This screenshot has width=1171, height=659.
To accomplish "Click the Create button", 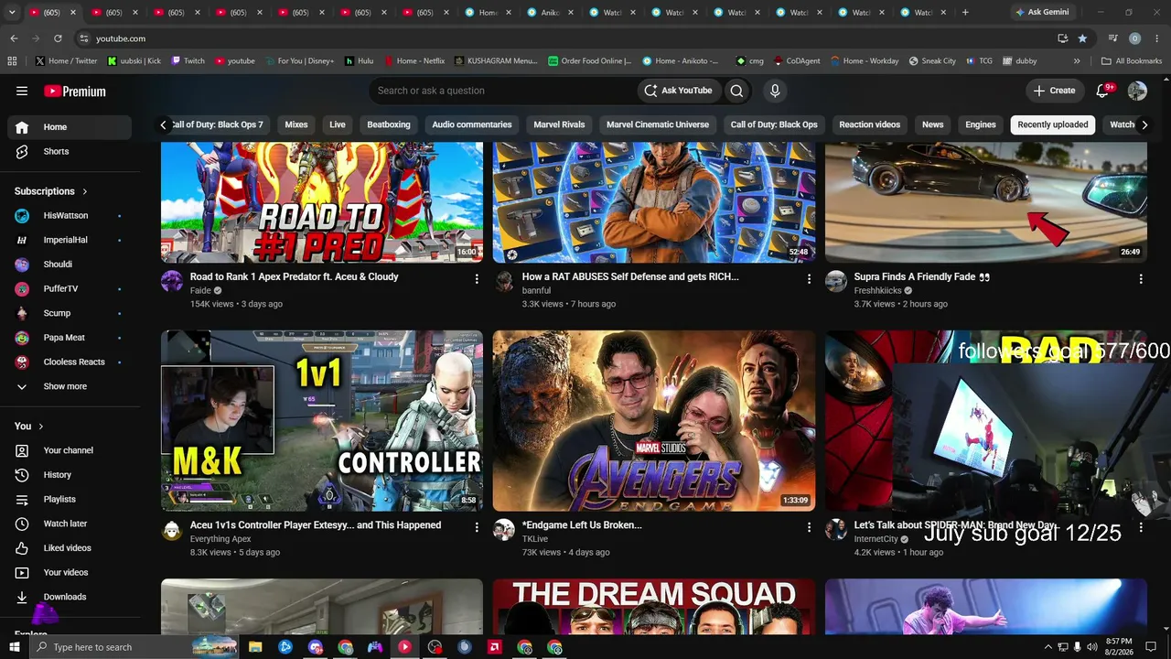I will pyautogui.click(x=1054, y=91).
